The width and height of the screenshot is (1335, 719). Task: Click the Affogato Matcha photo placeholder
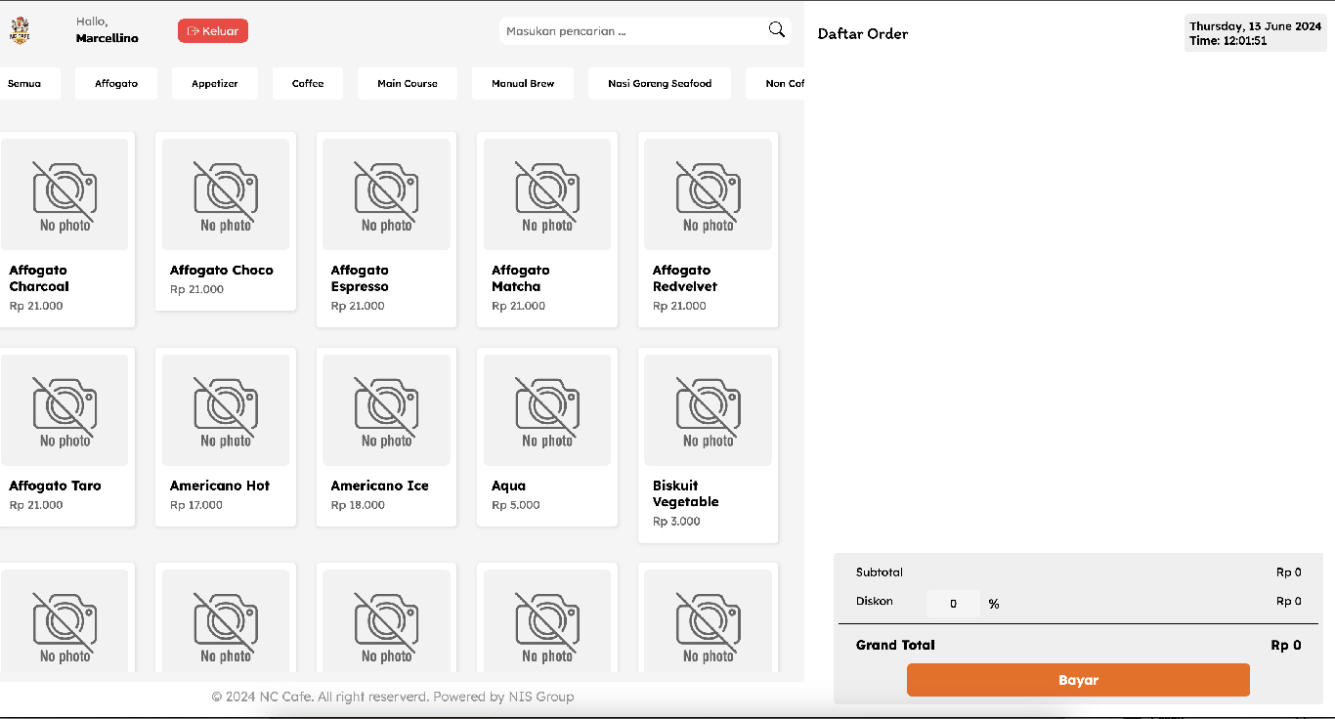click(x=547, y=194)
